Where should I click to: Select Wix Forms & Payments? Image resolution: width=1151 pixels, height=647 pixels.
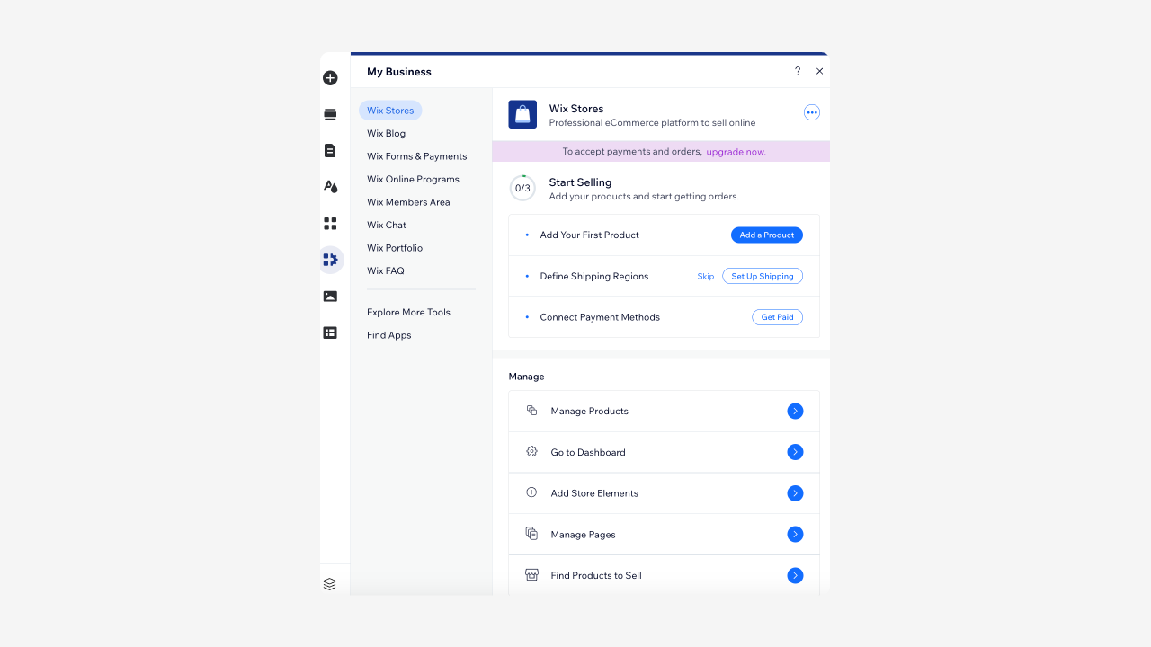click(416, 156)
